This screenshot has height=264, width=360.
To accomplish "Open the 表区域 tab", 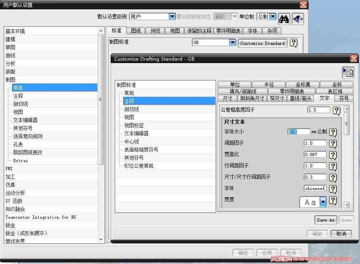I will 335,91.
